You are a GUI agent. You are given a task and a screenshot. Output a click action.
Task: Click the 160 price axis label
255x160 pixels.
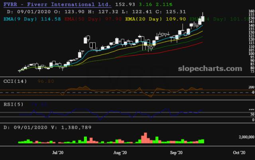251,11
